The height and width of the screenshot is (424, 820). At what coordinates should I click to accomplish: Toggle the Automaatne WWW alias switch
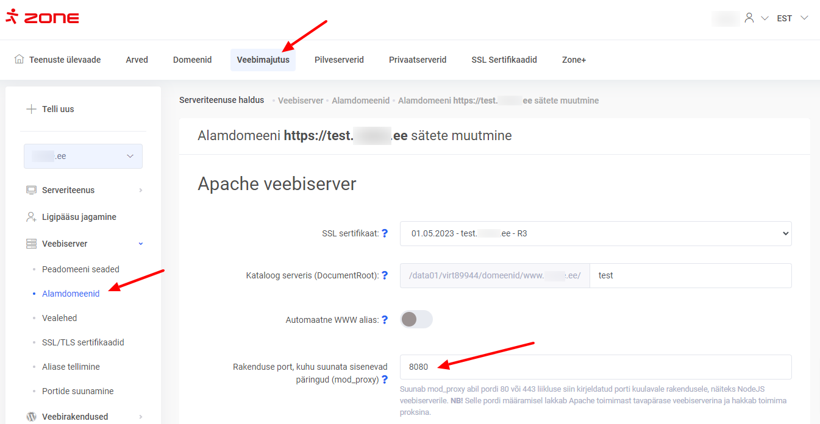coord(416,319)
